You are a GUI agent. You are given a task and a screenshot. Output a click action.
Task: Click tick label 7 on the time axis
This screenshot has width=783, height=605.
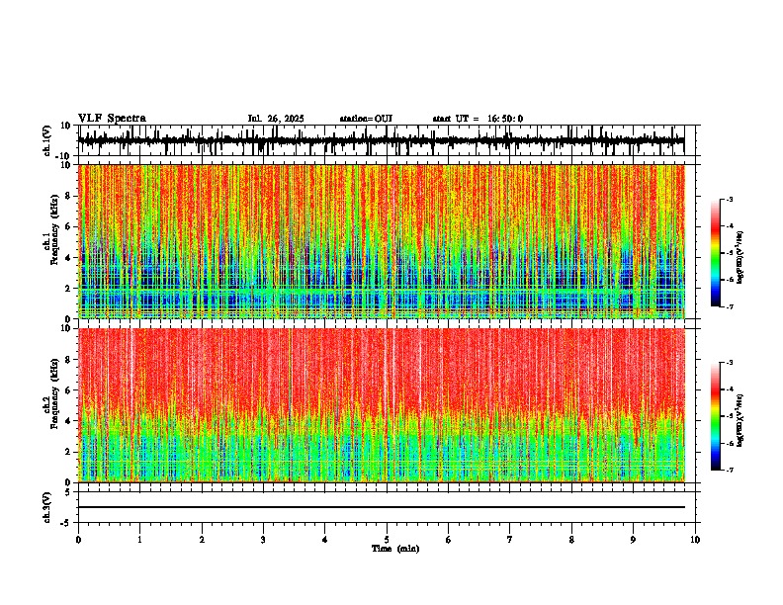point(510,540)
